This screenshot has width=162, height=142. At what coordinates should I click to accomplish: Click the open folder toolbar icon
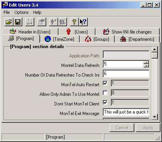pos(9,22)
